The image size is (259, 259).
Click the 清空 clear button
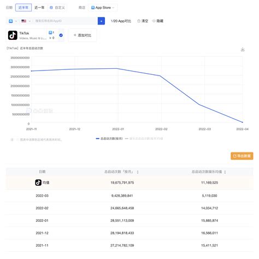[143, 21]
